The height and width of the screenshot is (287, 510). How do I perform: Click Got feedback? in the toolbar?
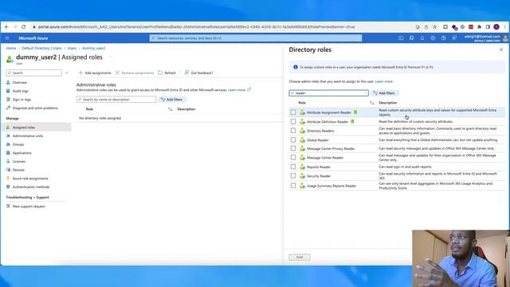click(x=198, y=73)
